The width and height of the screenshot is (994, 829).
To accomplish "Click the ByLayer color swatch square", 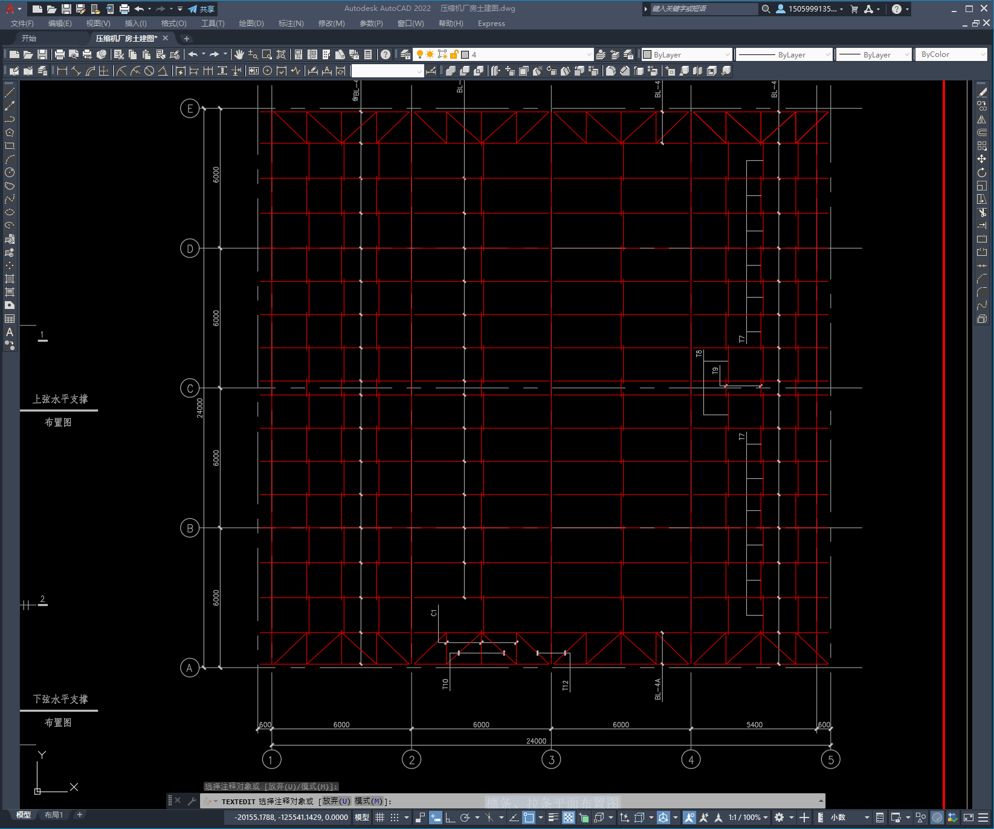I will pyautogui.click(x=647, y=54).
